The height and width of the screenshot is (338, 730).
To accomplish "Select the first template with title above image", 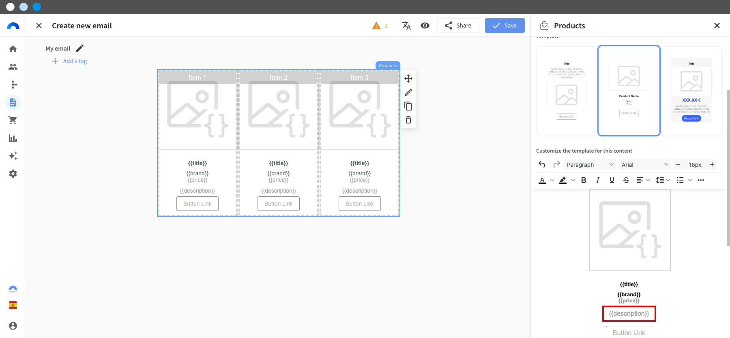I will coord(567,91).
